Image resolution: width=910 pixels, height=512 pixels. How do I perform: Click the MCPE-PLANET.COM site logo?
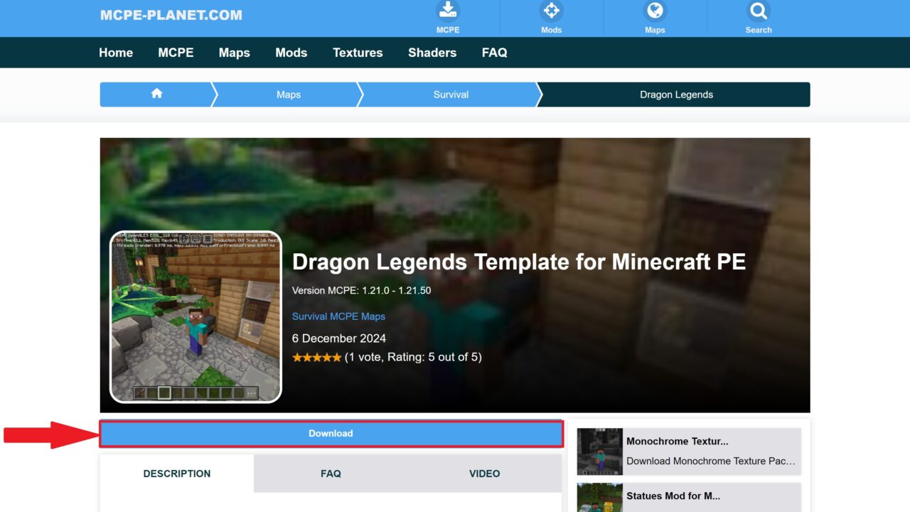point(171,15)
